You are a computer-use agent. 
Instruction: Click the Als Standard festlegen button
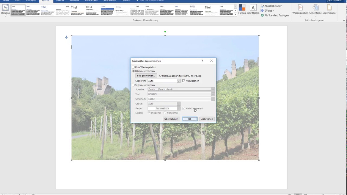275,15
